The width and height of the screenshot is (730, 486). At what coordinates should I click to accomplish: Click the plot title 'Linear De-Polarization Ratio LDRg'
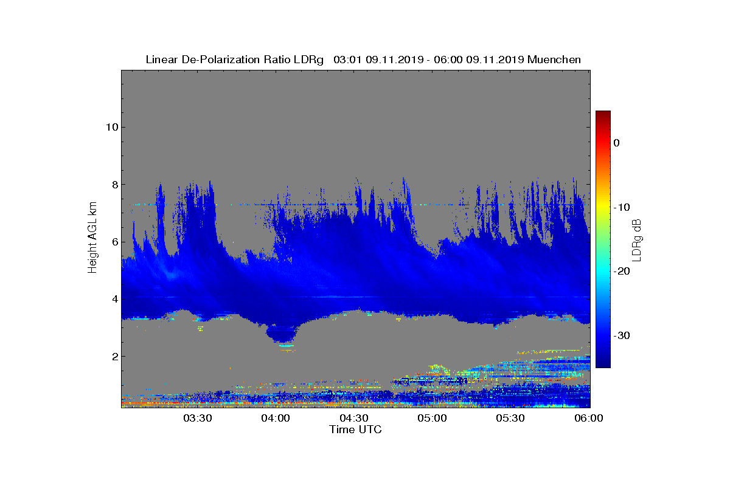234,60
